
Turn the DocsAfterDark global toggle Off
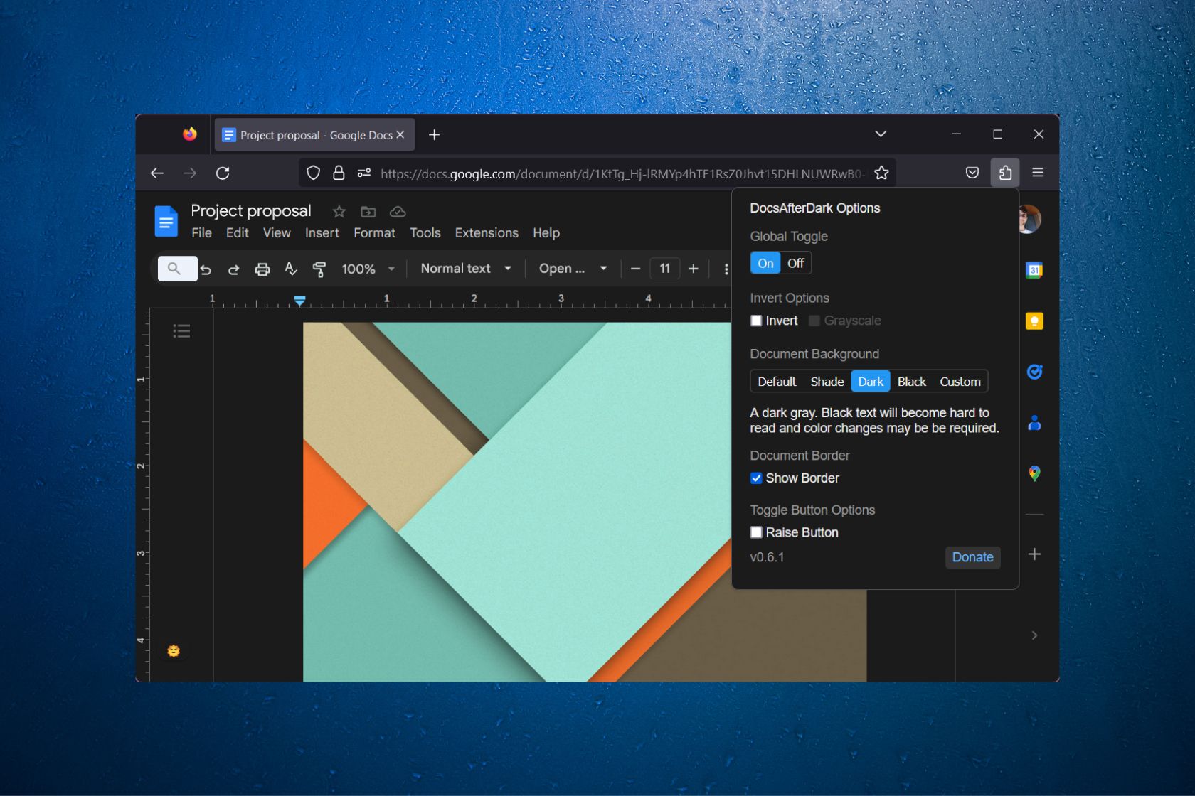[x=795, y=263]
